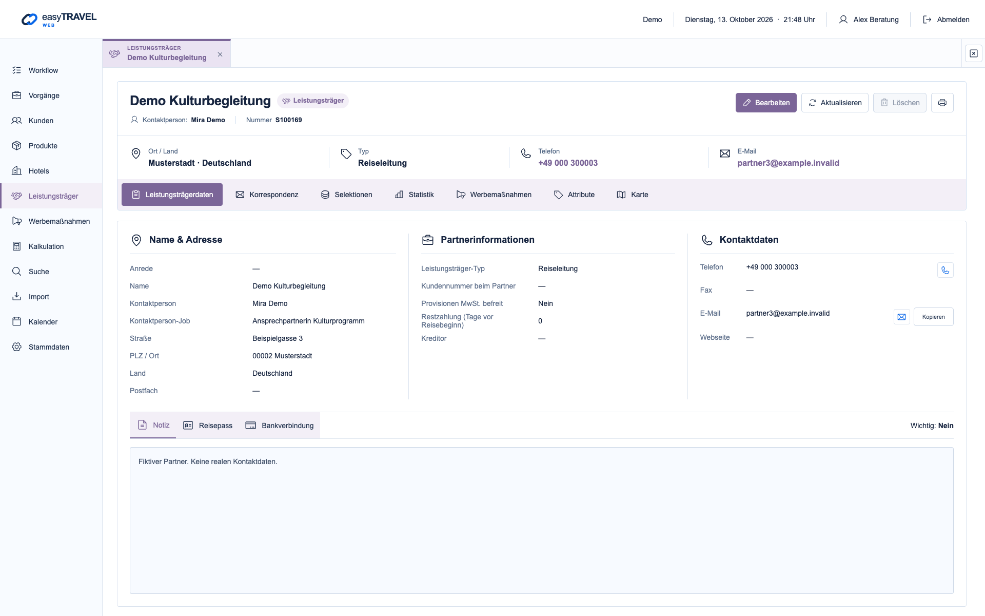Open Kalender in the sidebar
The height and width of the screenshot is (616, 985).
pos(51,322)
